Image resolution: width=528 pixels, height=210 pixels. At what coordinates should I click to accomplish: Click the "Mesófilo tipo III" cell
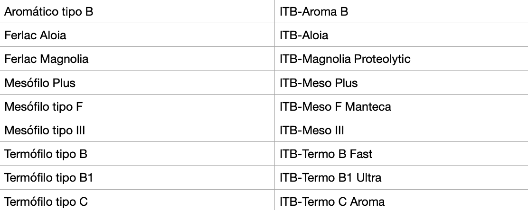click(x=45, y=131)
